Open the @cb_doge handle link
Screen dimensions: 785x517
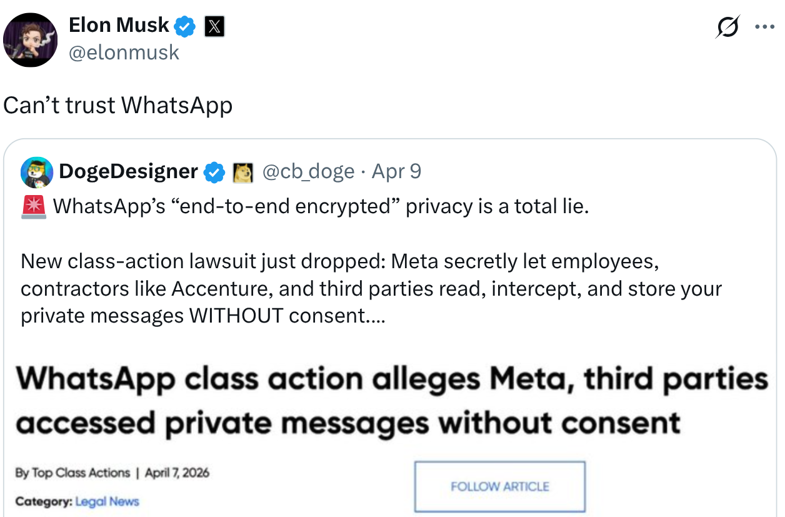tap(308, 171)
